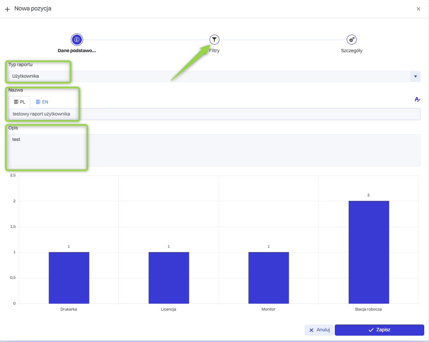Image resolution: width=429 pixels, height=342 pixels.
Task: Open the Typ raportu field showing Użytkownika
Action: [x=207, y=76]
